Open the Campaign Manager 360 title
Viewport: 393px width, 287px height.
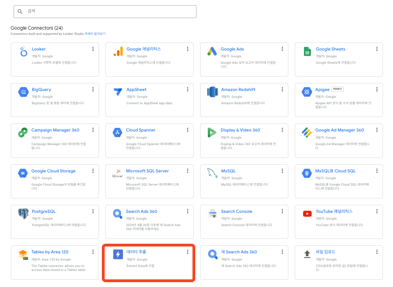[55, 130]
